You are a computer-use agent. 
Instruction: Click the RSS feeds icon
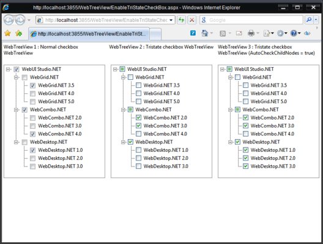pos(223,34)
